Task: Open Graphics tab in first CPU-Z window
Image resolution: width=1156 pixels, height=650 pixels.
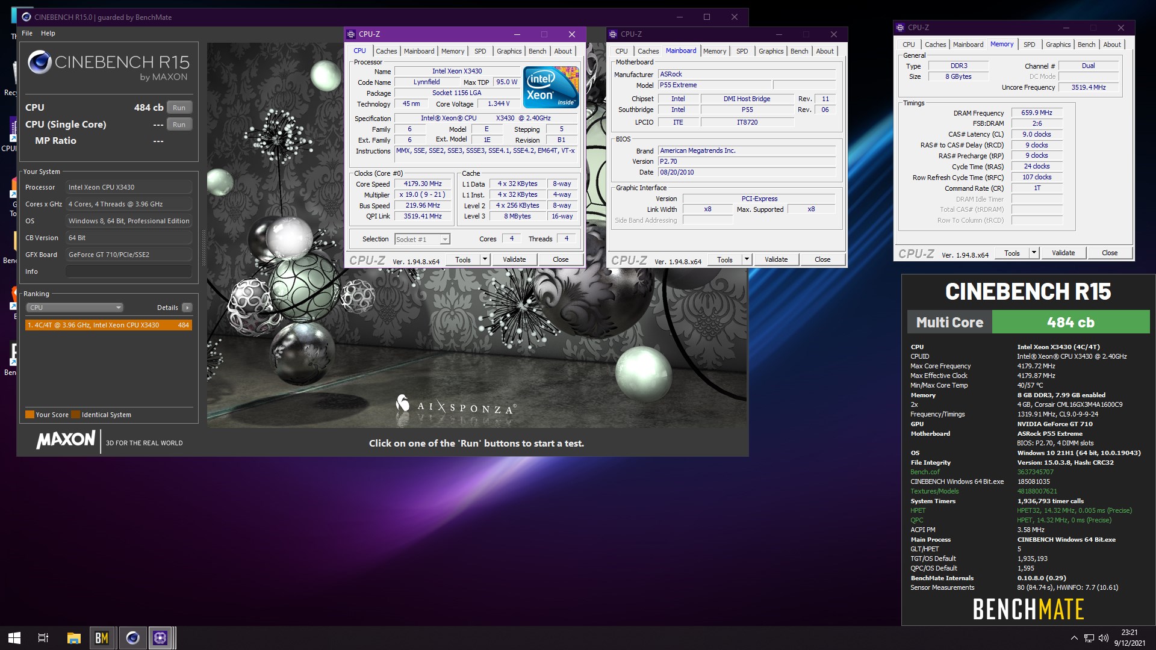Action: click(509, 51)
